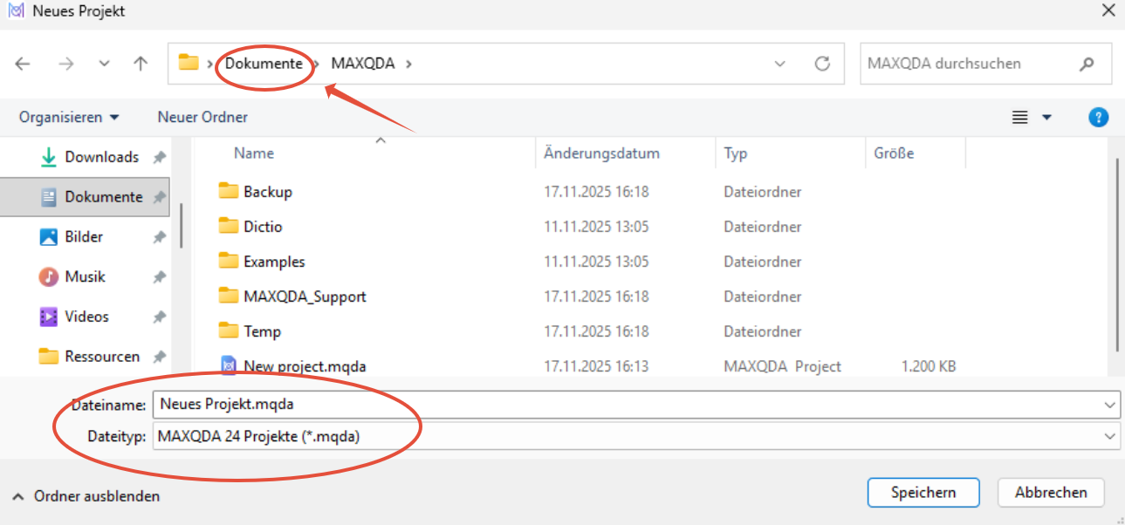The height and width of the screenshot is (525, 1125).
Task: Select the Backup folder
Action: click(x=268, y=192)
